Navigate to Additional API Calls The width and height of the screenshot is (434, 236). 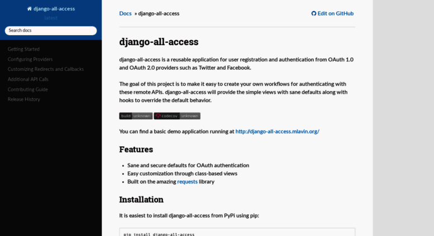point(28,80)
